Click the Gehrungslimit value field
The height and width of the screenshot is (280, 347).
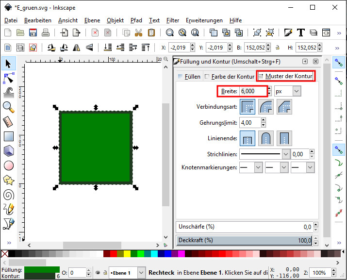point(250,123)
